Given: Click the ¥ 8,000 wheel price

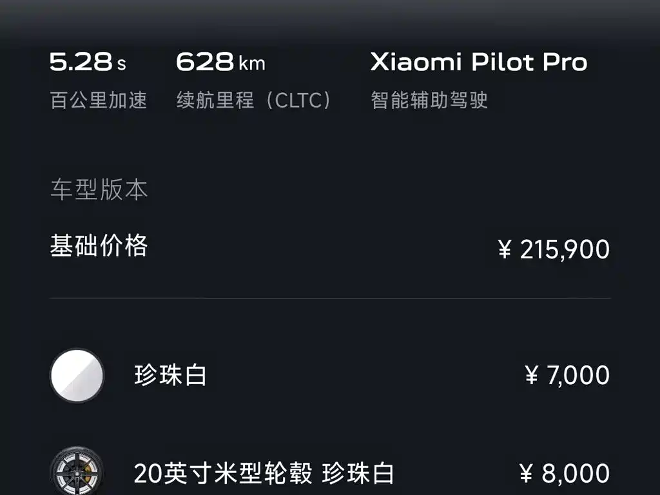Looking at the screenshot, I should point(565,474).
